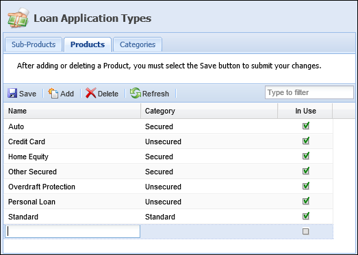Toggle In Use checkbox for Credit Card
This screenshot has width=358, height=255.
[x=306, y=141]
